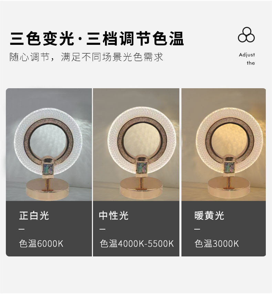
Task: Click the 三档调节色温 headline text
Action: [135, 39]
